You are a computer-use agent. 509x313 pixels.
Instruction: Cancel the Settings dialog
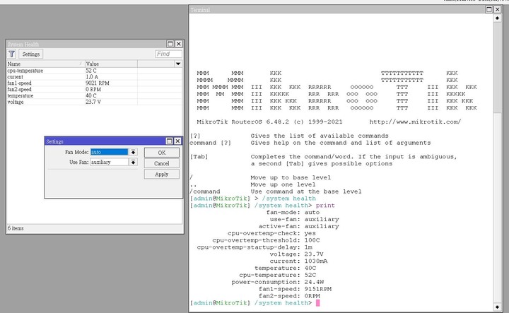coord(162,163)
